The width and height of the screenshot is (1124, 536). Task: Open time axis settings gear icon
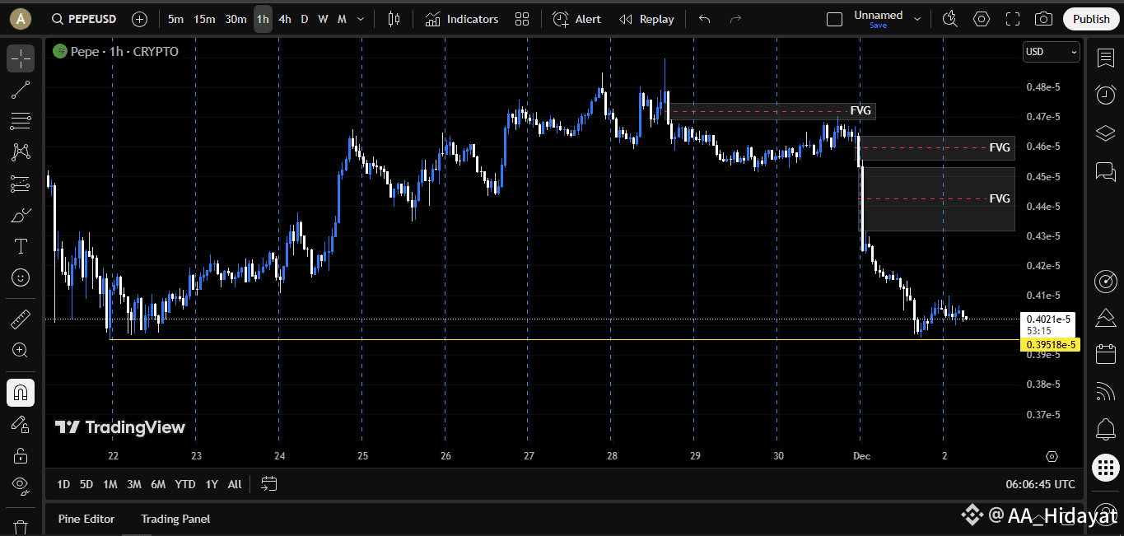(1052, 456)
